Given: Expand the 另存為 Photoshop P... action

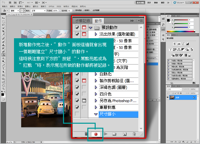Looking at the screenshot, I should 96,101.
